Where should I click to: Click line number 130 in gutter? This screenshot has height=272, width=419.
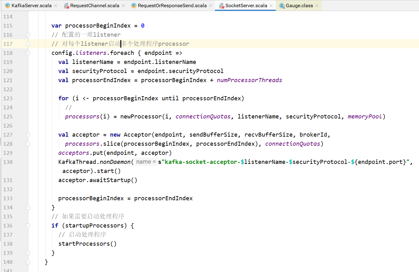point(8,162)
